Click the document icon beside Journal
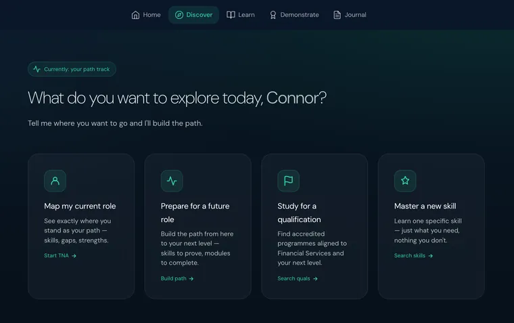Viewport: 514px width, 323px height. (337, 15)
